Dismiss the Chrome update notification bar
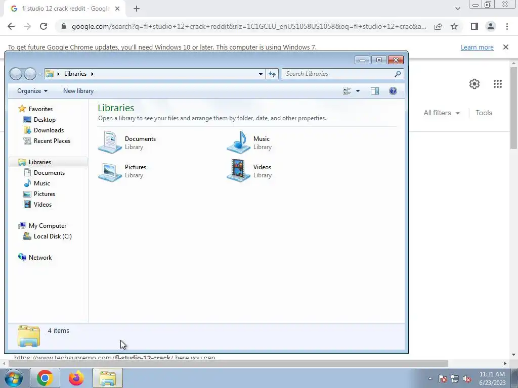The height and width of the screenshot is (388, 518). 506,47
